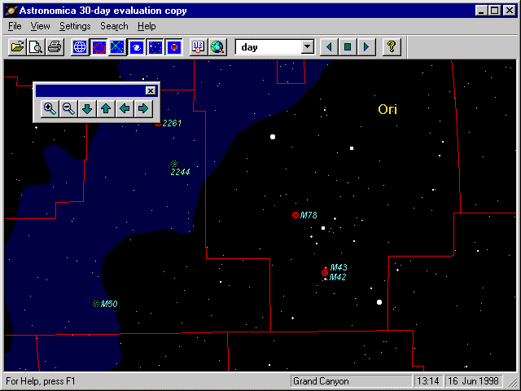Expand the time step 'day' dropdown
521x391 pixels.
tap(307, 47)
